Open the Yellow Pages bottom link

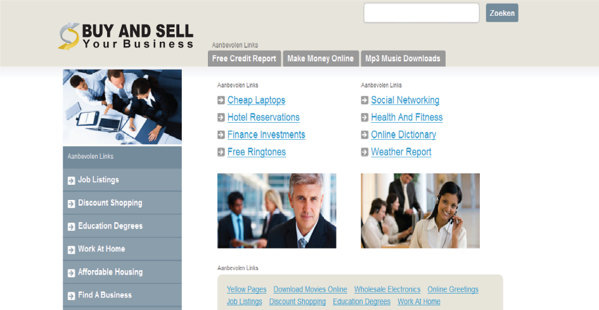coord(247,289)
